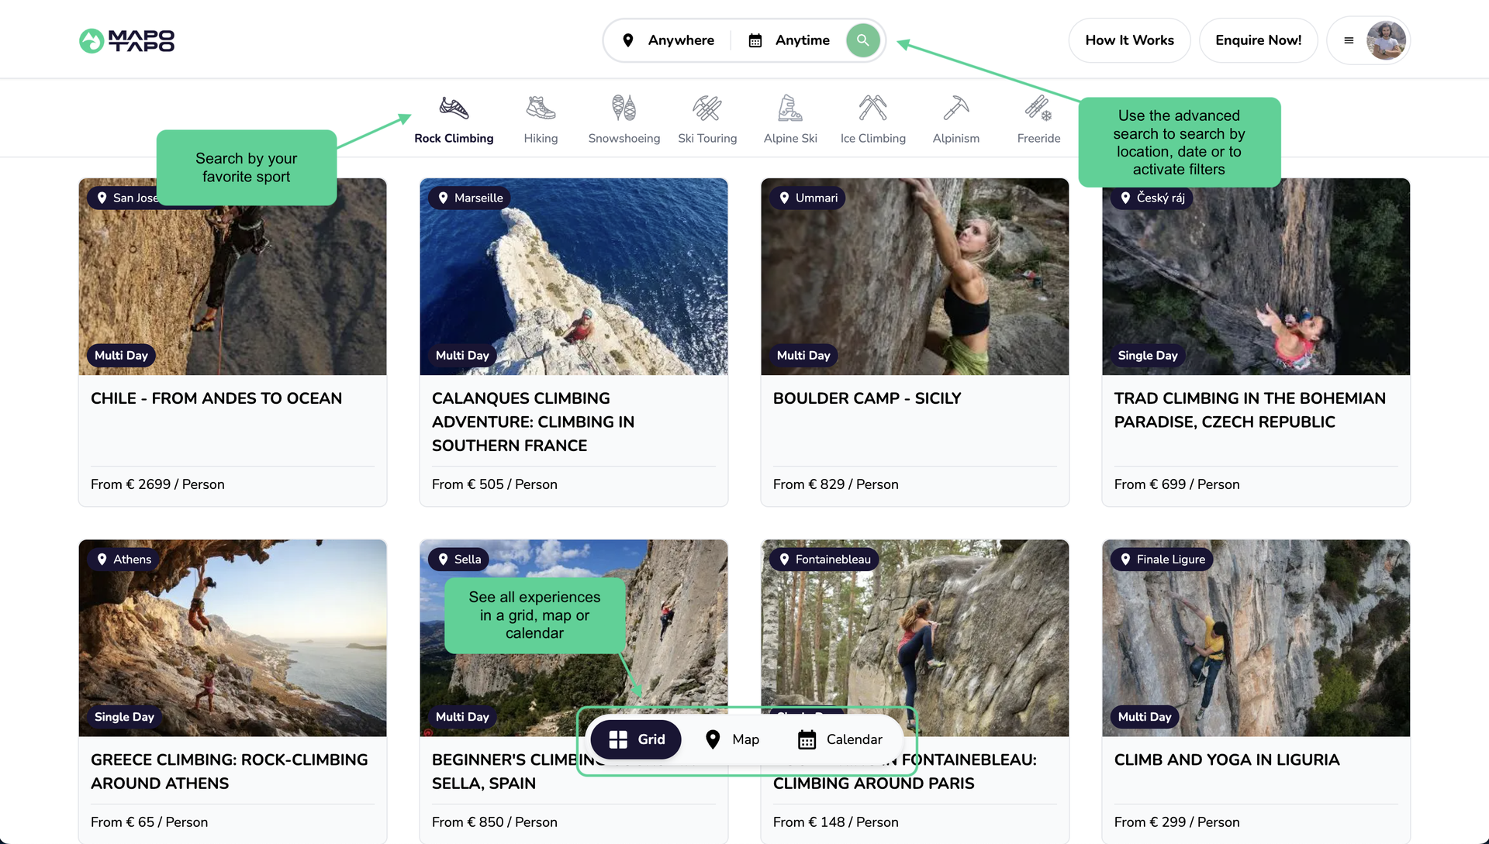Switch to Grid view
Screen dimensions: 1489x844
click(636, 739)
